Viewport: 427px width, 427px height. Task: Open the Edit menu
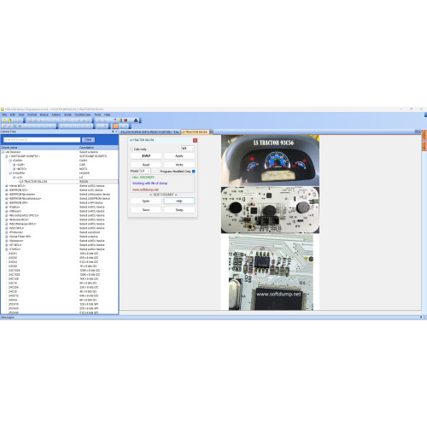13,114
